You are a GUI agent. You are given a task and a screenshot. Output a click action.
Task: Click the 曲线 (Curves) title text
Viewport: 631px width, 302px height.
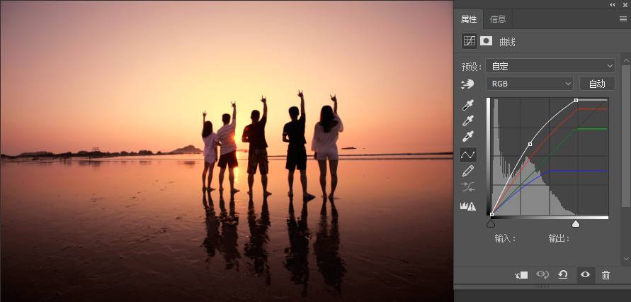[x=507, y=42]
